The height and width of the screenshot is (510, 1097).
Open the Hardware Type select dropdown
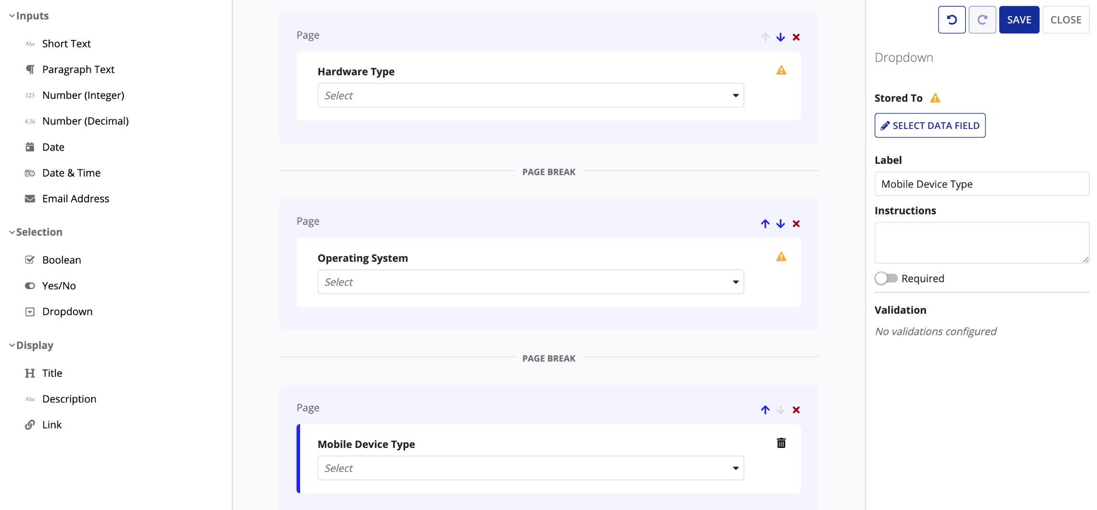(530, 96)
